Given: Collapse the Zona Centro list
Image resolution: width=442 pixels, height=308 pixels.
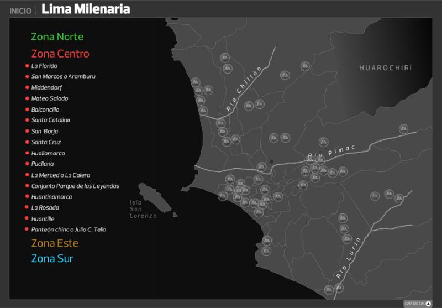Looking at the screenshot, I should pos(60,54).
